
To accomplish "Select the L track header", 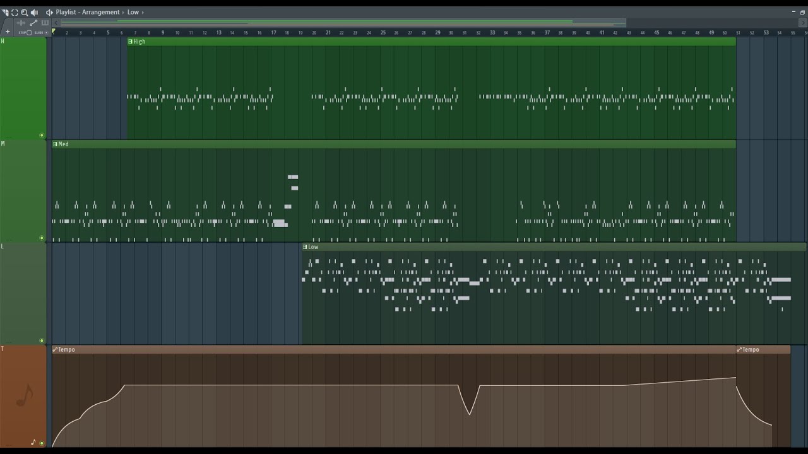I will pos(23,293).
